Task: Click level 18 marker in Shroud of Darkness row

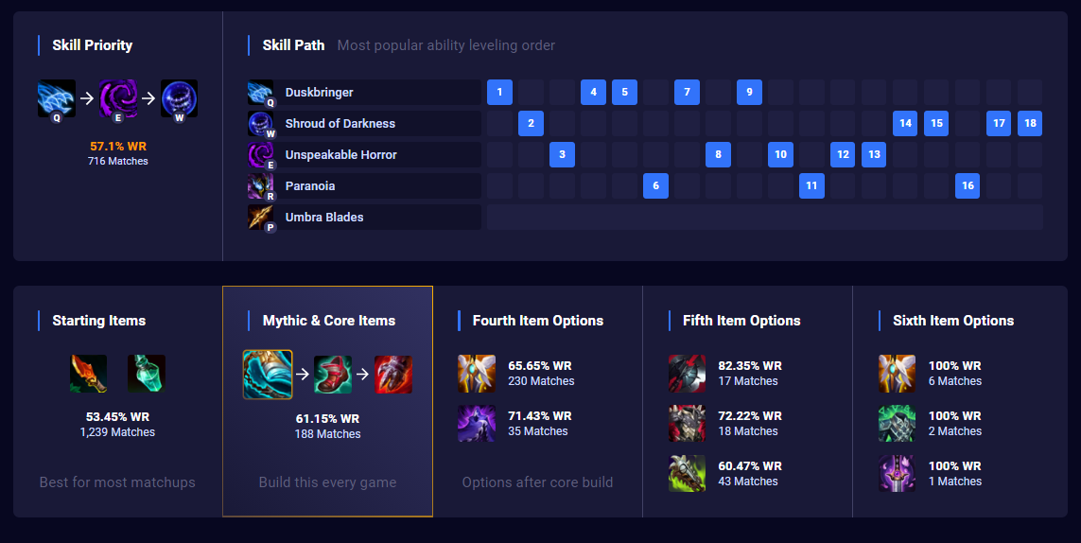Action: [1030, 124]
